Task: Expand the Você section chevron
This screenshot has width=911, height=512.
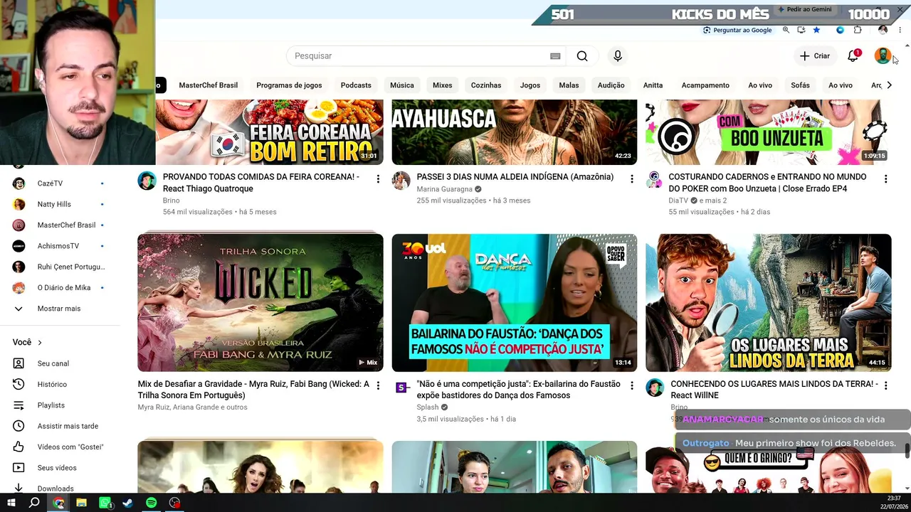Action: click(40, 343)
